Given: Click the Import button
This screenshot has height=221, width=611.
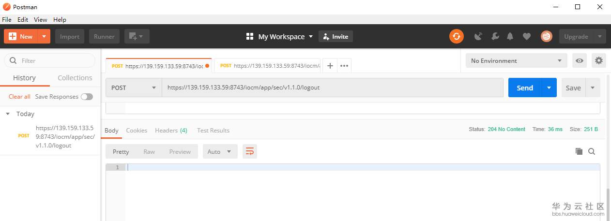Looking at the screenshot, I should point(70,36).
